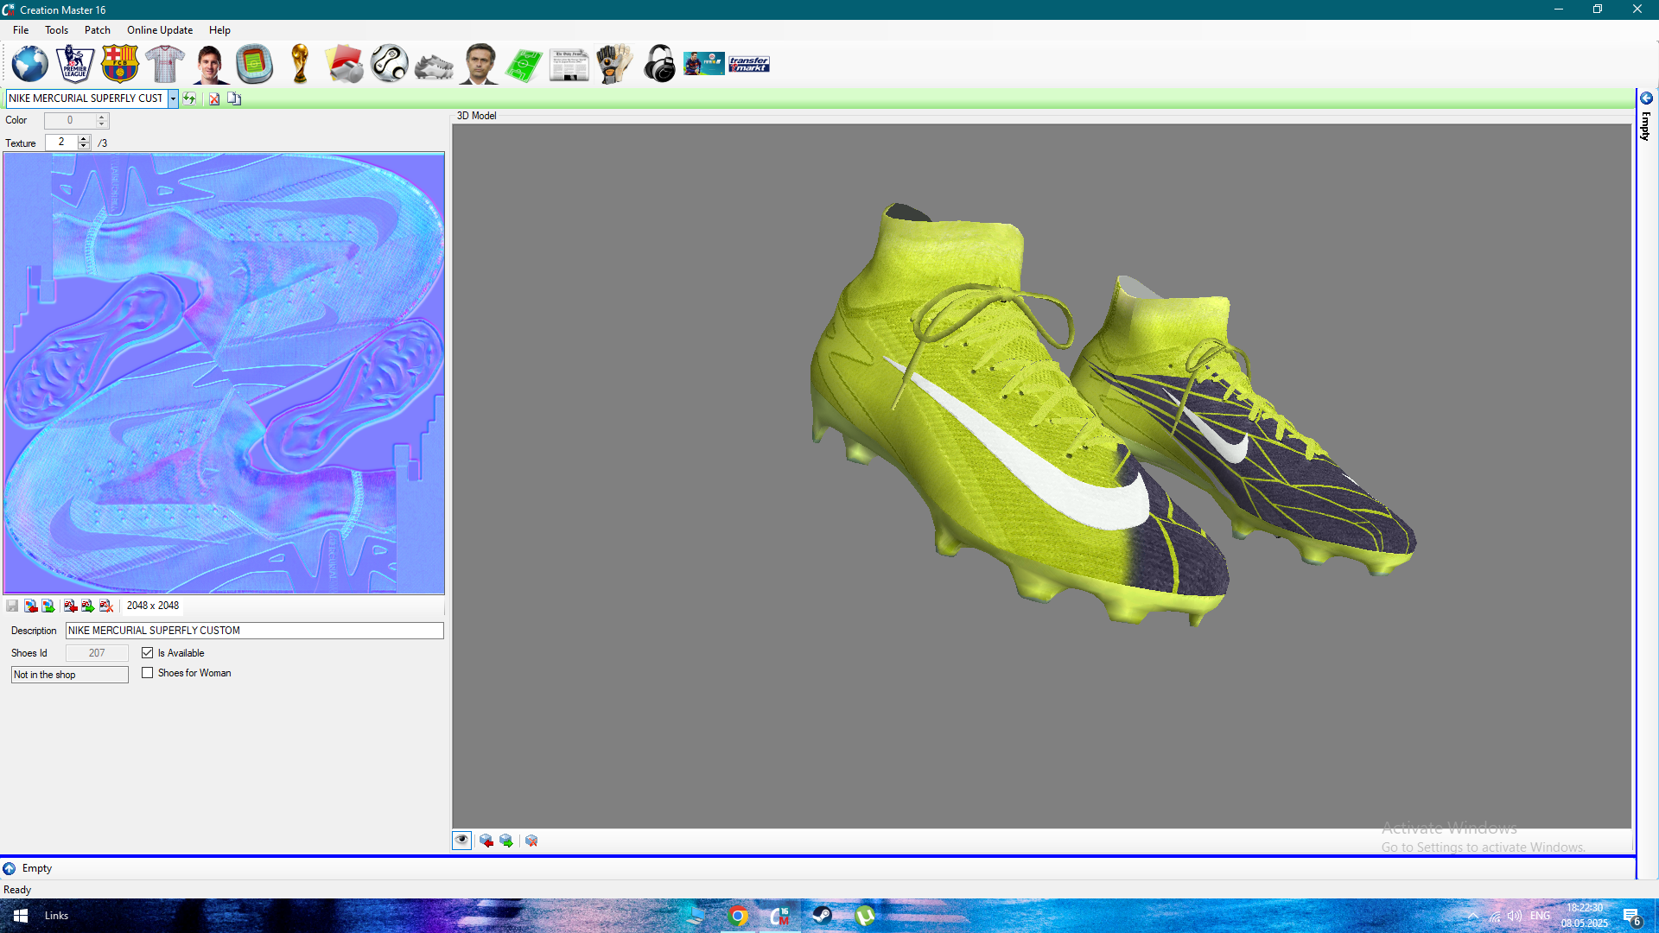
Task: Click the 3D boot model viewport
Action: tap(1042, 476)
